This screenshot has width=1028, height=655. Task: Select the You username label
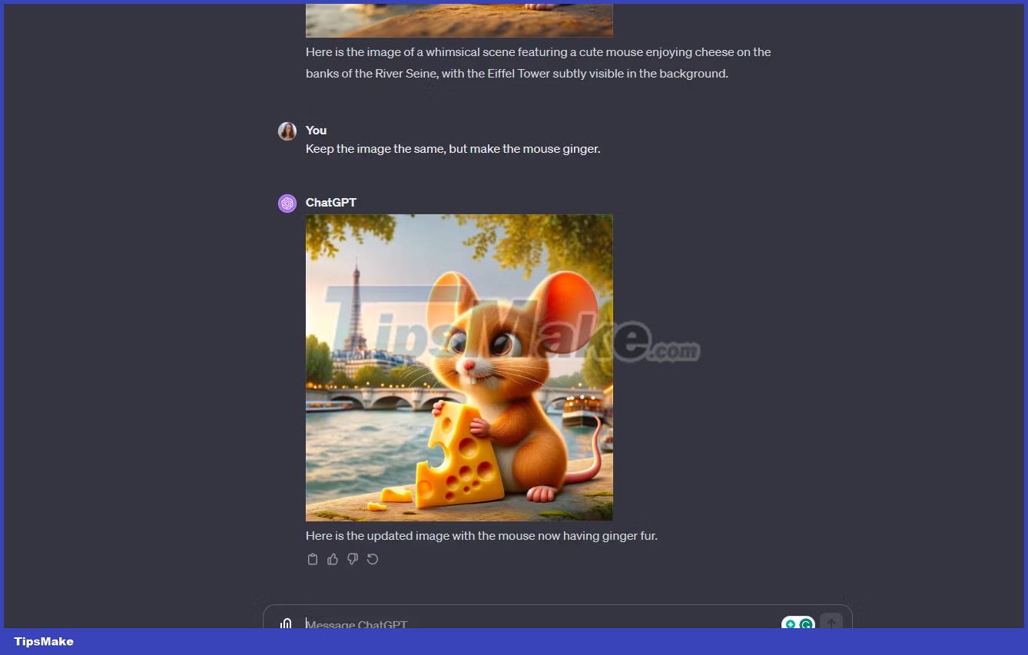pos(316,130)
